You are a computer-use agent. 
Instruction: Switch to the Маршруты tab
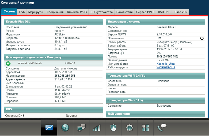click(x=35, y=12)
